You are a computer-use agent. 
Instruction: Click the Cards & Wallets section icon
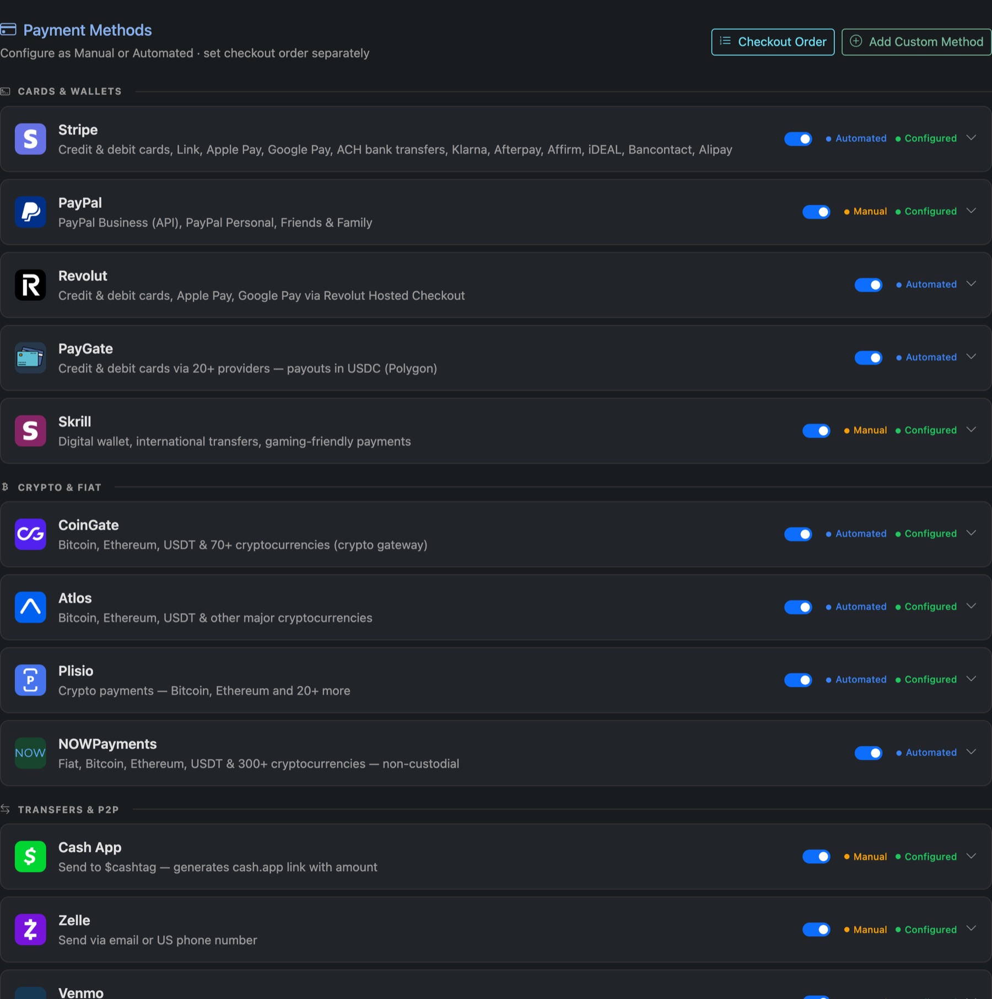(x=5, y=92)
